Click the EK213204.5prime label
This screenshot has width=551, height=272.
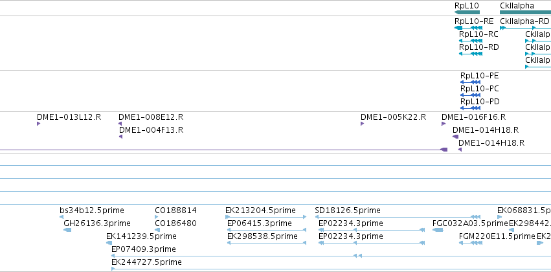(x=260, y=210)
